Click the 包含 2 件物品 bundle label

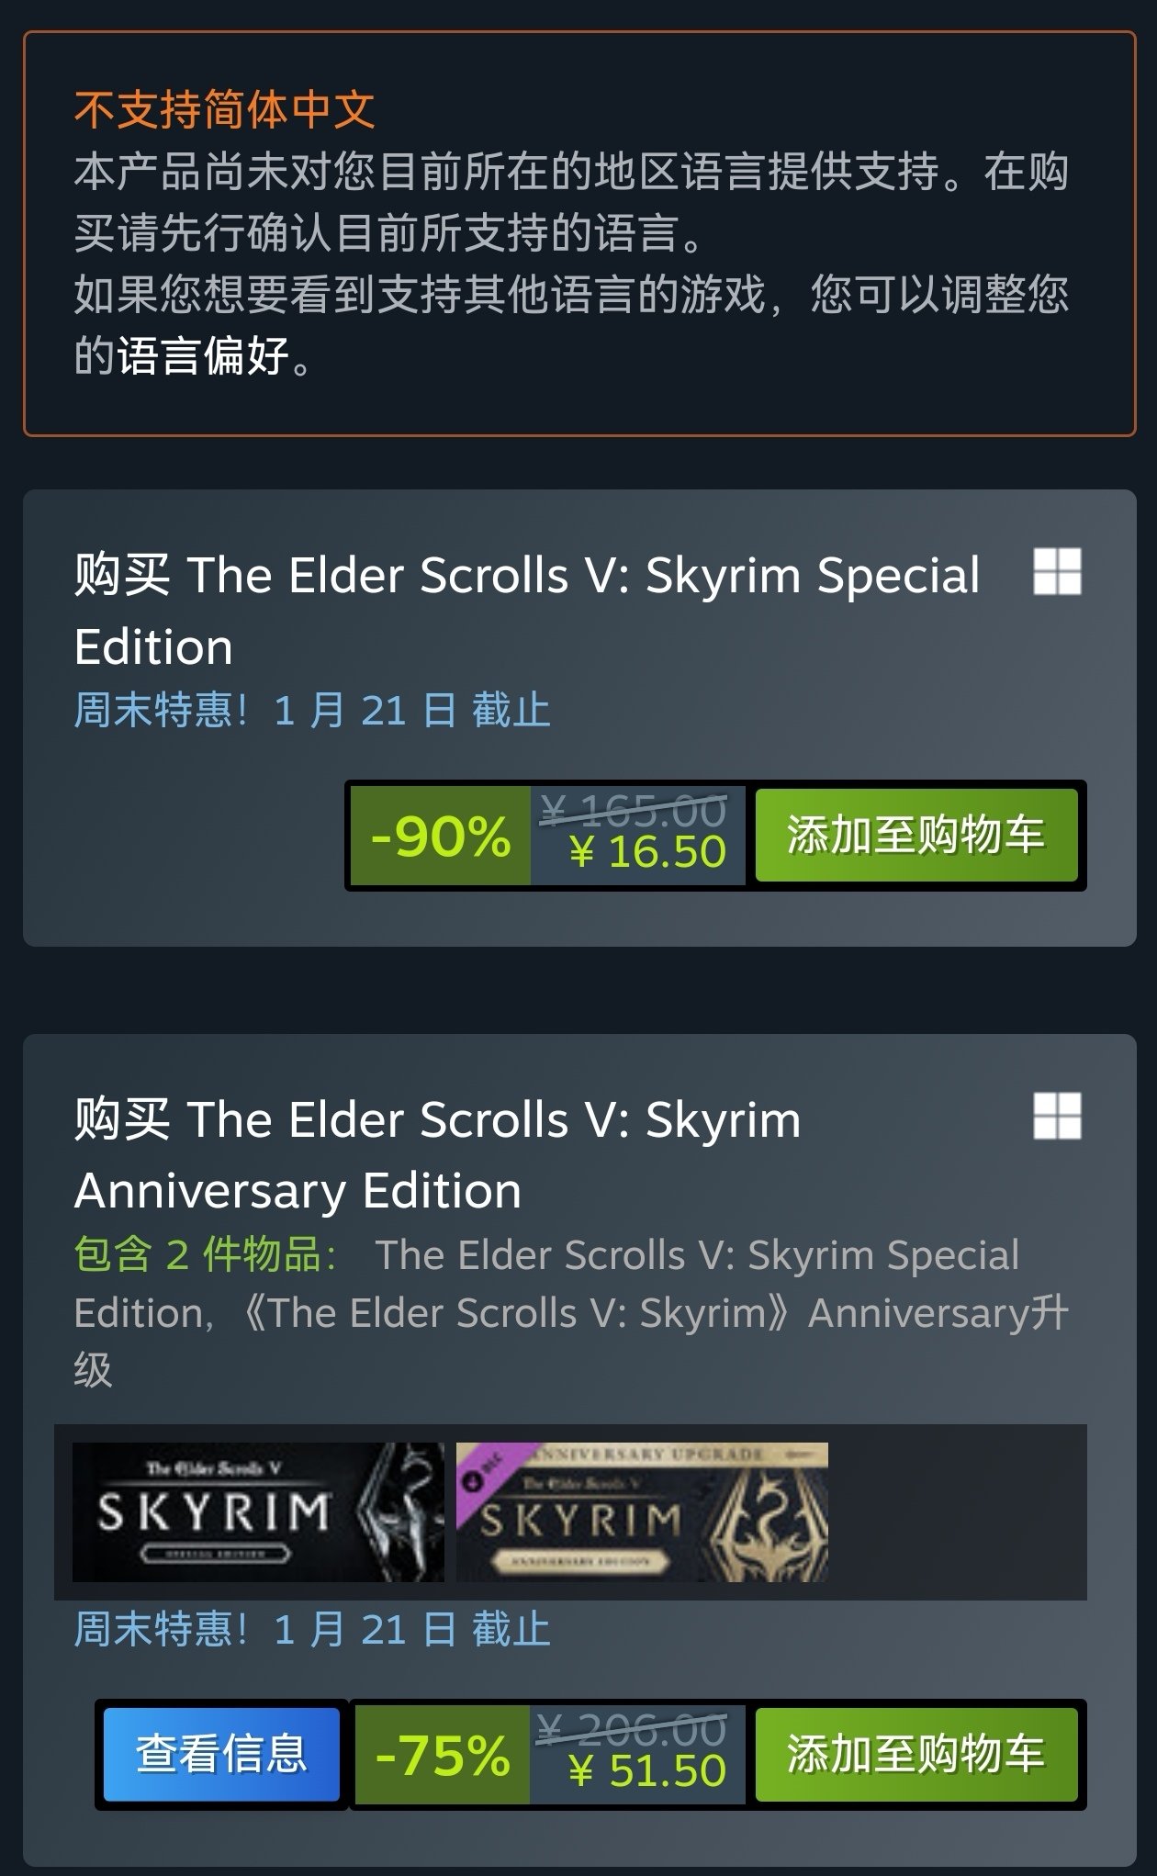tap(206, 1254)
